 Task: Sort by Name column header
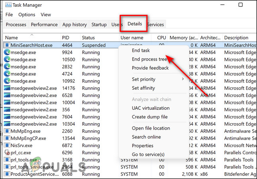(32, 37)
